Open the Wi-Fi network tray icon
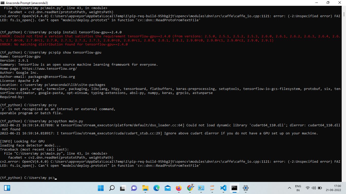This screenshot has height=194, width=346. point(308,188)
